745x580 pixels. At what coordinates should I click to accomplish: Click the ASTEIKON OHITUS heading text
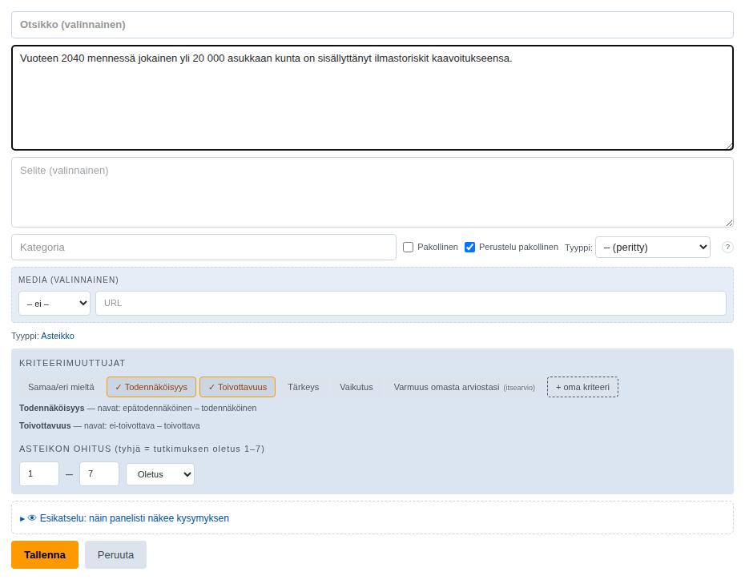tap(142, 449)
